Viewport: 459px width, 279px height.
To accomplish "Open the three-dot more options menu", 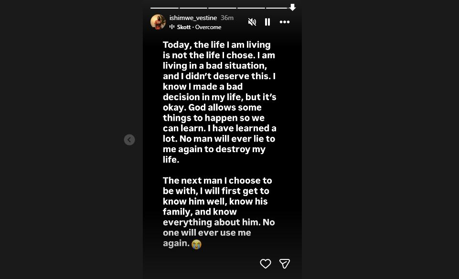I will [x=285, y=22].
